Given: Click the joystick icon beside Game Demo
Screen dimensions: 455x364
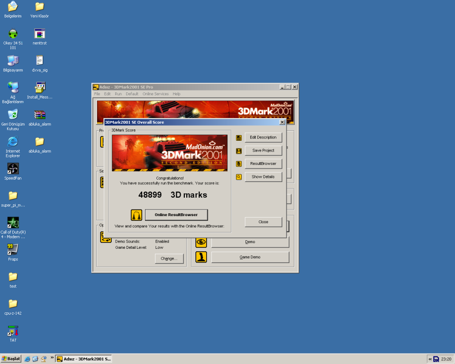Looking at the screenshot, I should coord(201,257).
